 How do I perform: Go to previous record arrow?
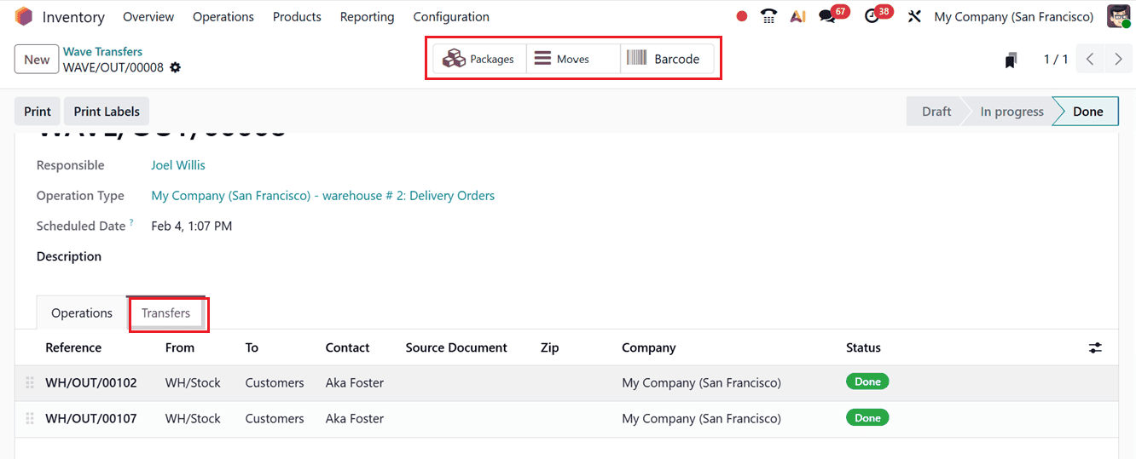(1090, 60)
